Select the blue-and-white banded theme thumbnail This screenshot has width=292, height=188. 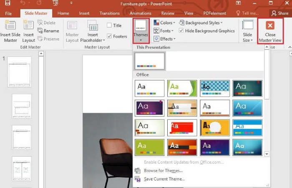[x=247, y=128]
